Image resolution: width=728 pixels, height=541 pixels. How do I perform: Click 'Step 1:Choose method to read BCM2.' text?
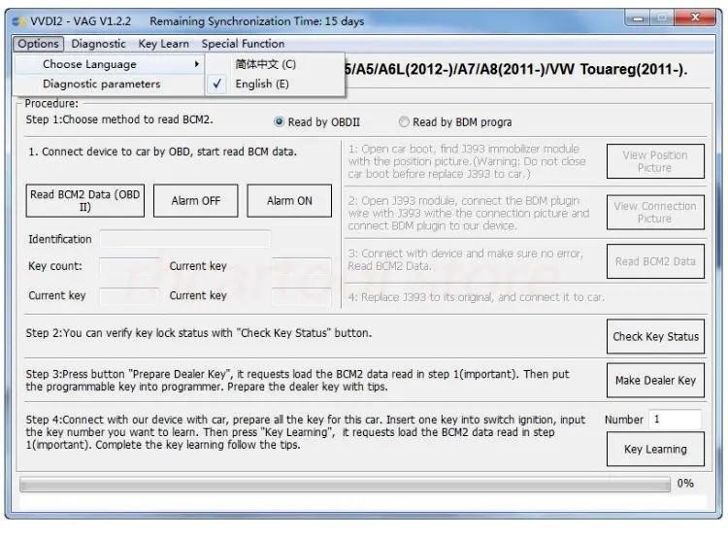click(x=119, y=119)
